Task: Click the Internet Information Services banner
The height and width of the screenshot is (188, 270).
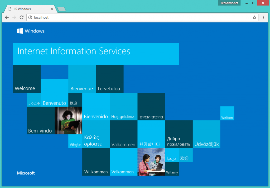Action: click(96, 54)
